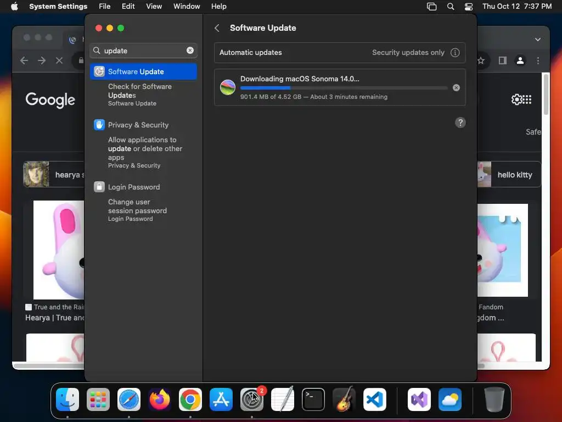Click the date and time in menu bar
562x422 pixels.
coord(517,6)
